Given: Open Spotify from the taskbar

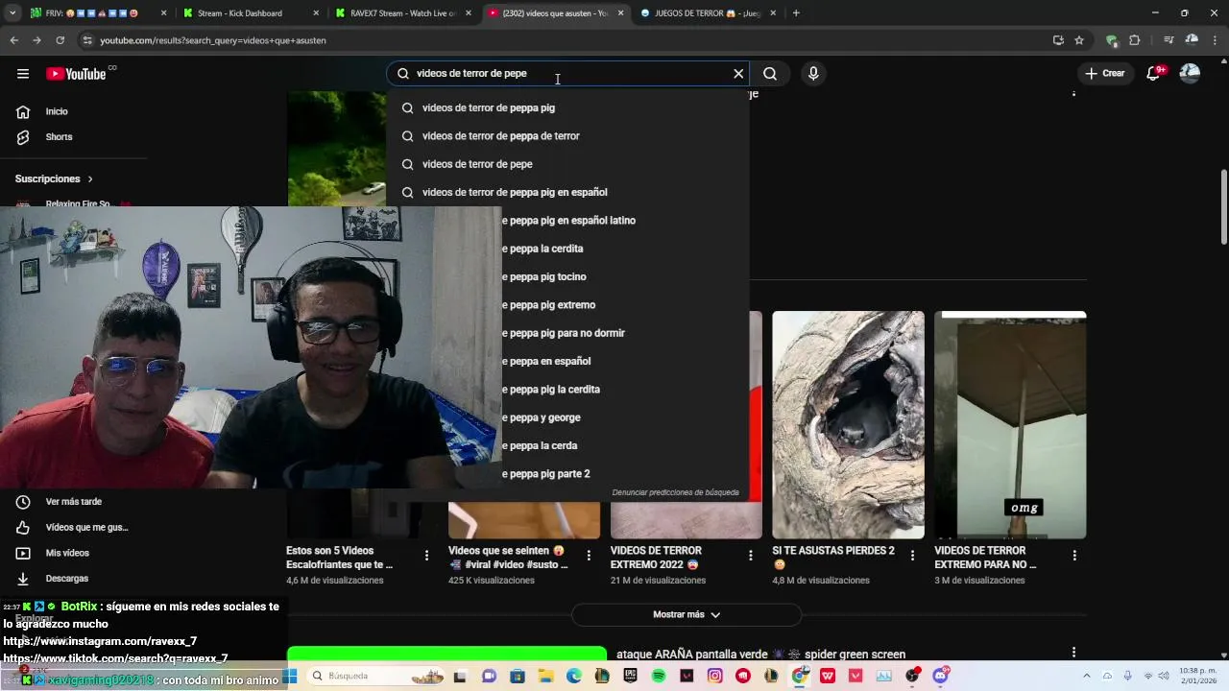Looking at the screenshot, I should tap(659, 676).
